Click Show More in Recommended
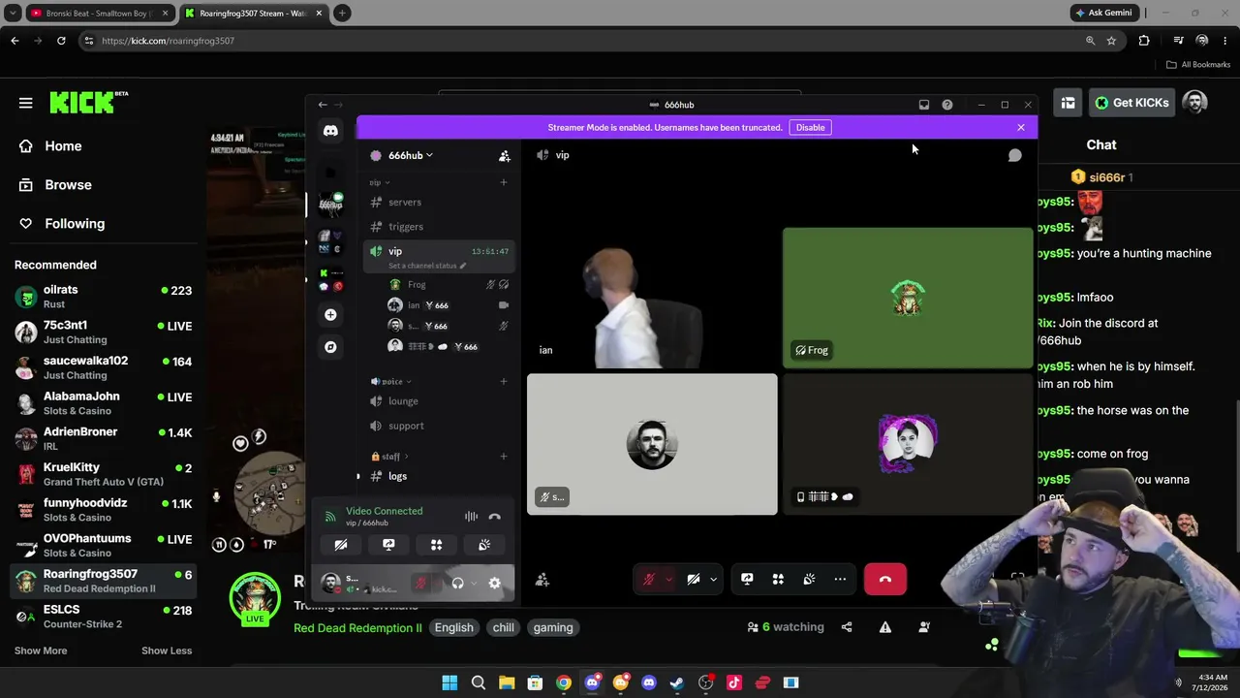1240x698 pixels. coord(41,650)
